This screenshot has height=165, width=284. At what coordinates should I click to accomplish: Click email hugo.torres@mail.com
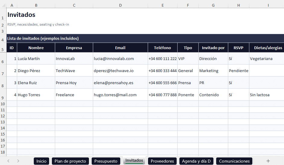[x=121, y=95]
